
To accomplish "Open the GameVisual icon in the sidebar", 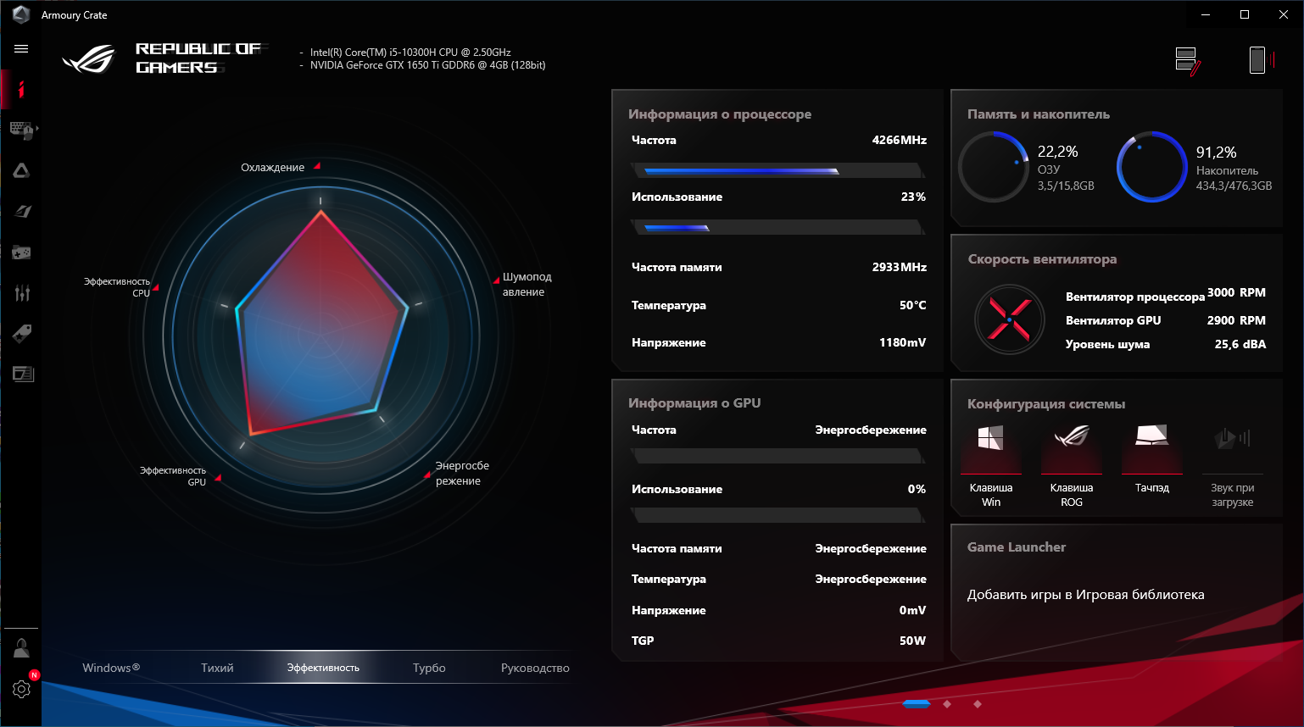I will click(23, 211).
